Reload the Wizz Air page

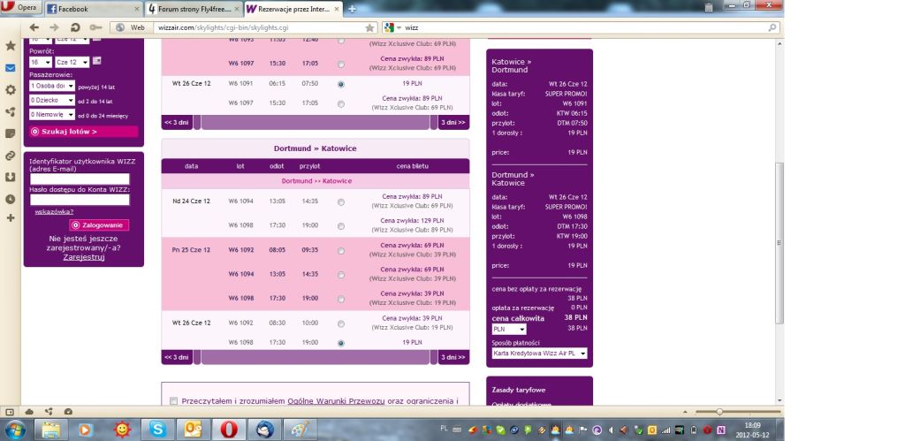[x=75, y=27]
